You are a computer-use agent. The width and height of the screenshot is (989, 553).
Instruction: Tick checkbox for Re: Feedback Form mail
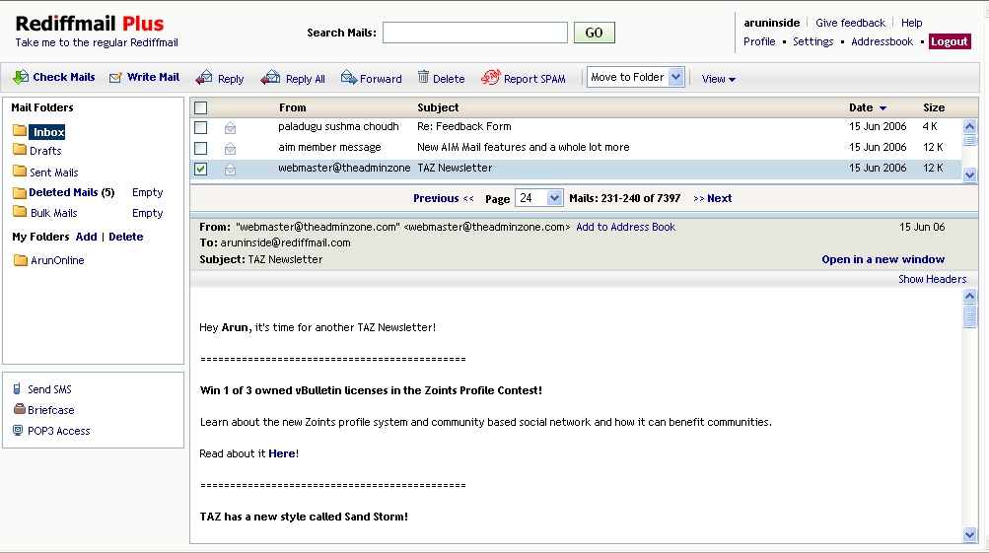click(x=200, y=127)
